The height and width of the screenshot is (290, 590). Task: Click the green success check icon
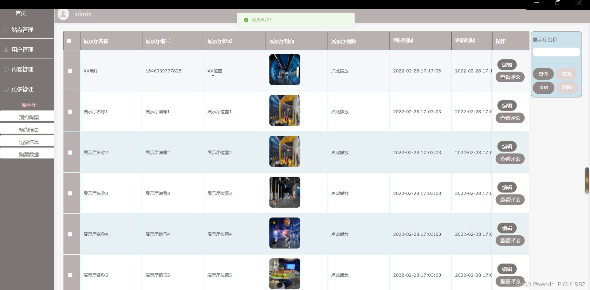246,20
